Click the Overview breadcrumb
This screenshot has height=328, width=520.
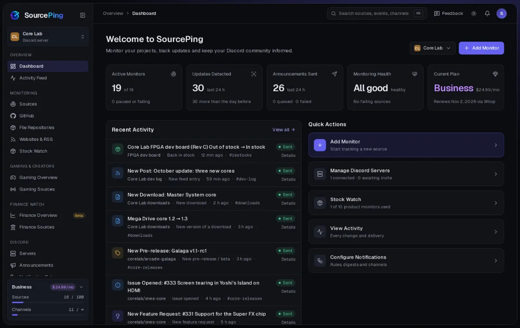[113, 14]
